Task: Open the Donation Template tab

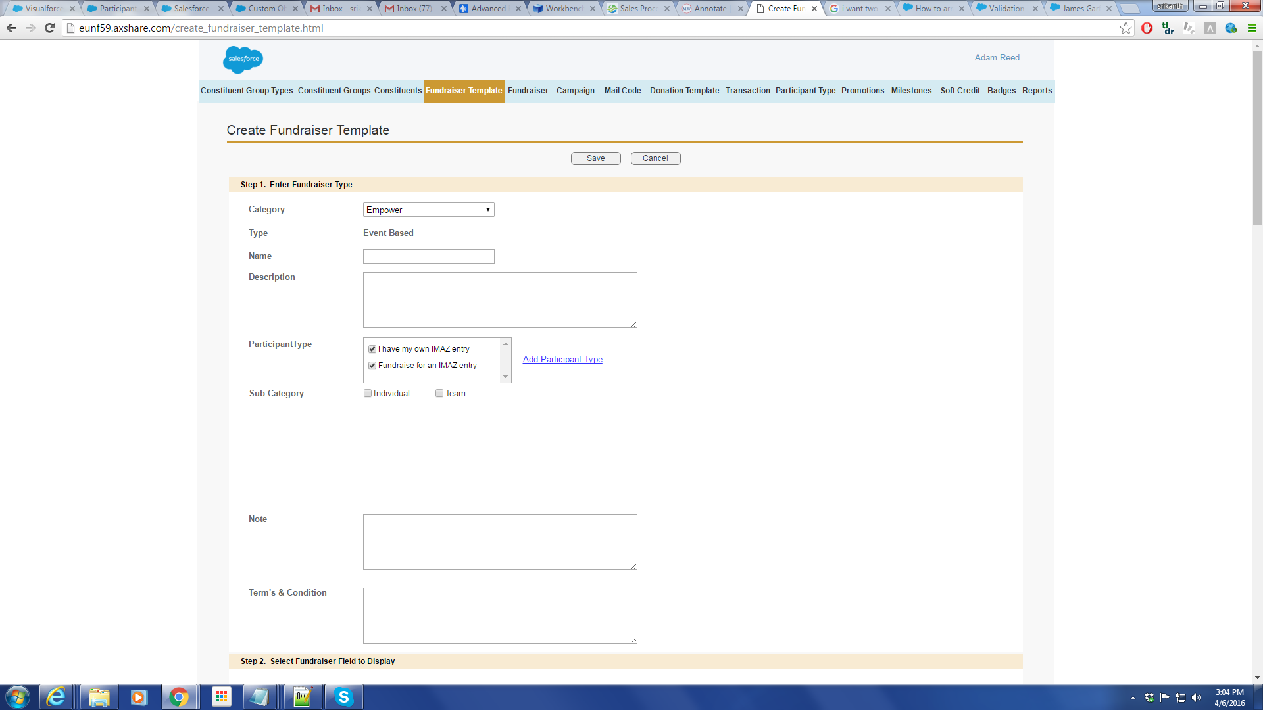Action: 684,91
